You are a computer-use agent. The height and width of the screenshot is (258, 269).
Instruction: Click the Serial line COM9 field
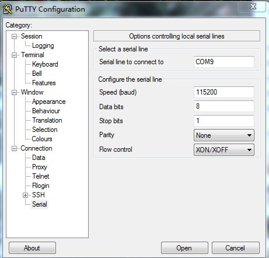click(x=224, y=62)
